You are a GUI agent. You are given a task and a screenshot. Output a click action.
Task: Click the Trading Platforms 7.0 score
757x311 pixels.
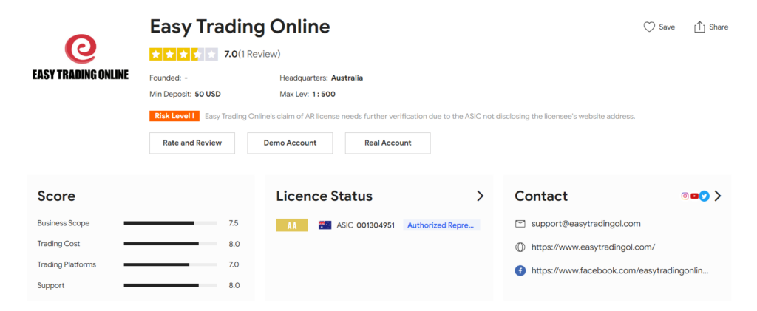(x=234, y=264)
